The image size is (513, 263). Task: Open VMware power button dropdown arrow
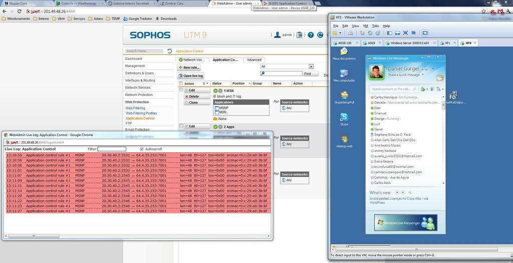pyautogui.click(x=340, y=33)
